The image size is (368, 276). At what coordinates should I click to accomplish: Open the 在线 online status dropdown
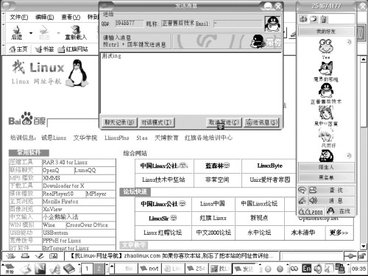(341, 211)
